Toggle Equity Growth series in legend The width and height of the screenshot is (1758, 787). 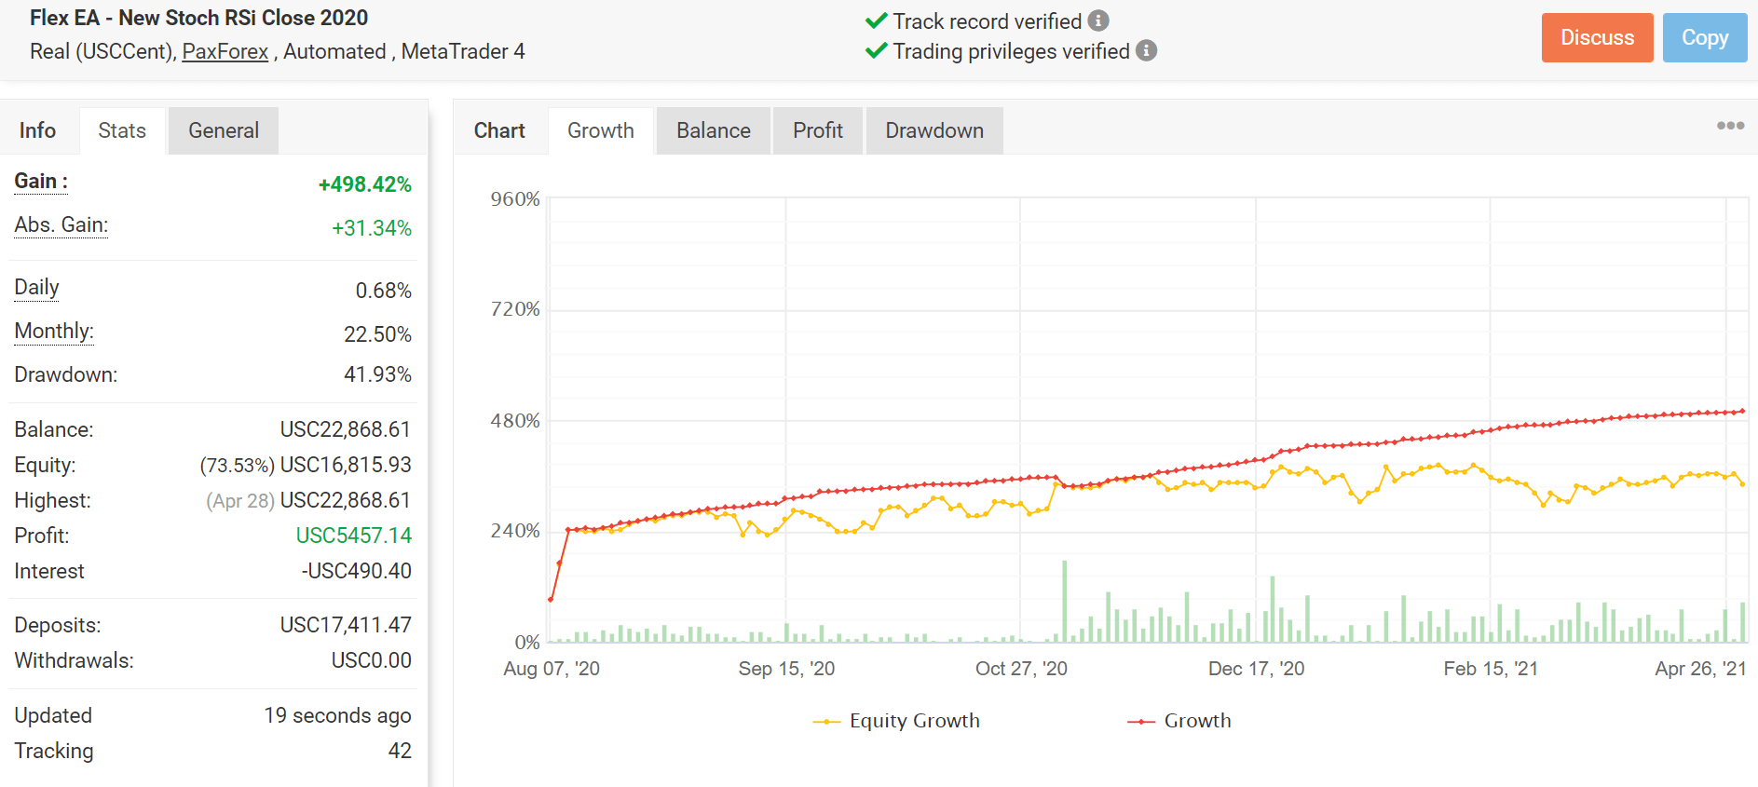[896, 721]
